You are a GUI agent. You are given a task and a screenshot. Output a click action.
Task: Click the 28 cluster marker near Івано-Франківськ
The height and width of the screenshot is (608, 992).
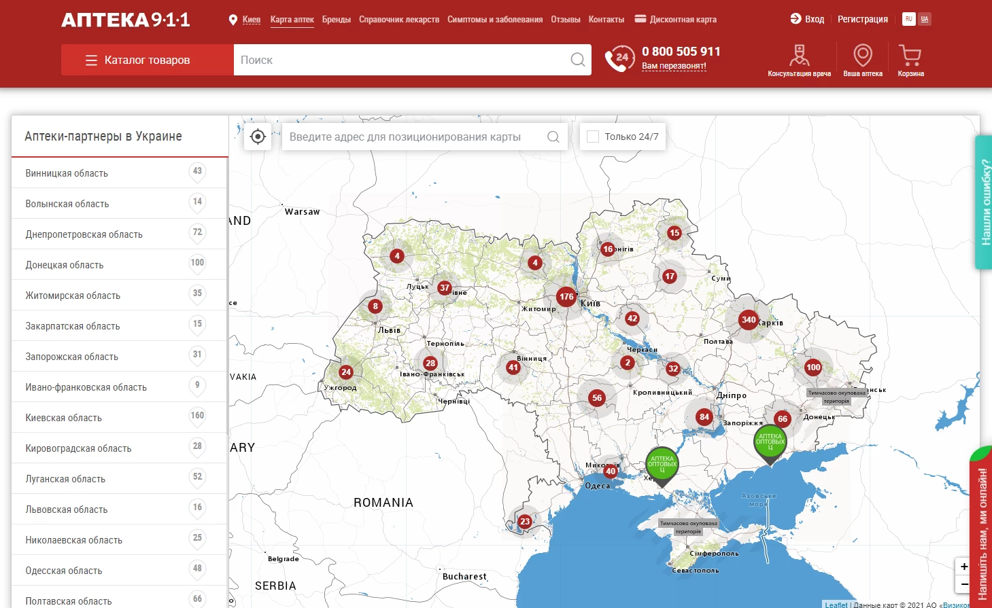click(x=430, y=363)
